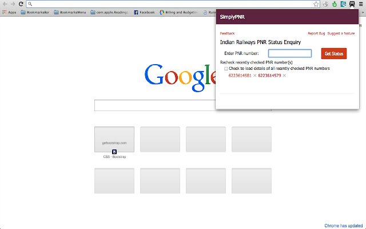Open the BookmarksBar folder

point(35,12)
